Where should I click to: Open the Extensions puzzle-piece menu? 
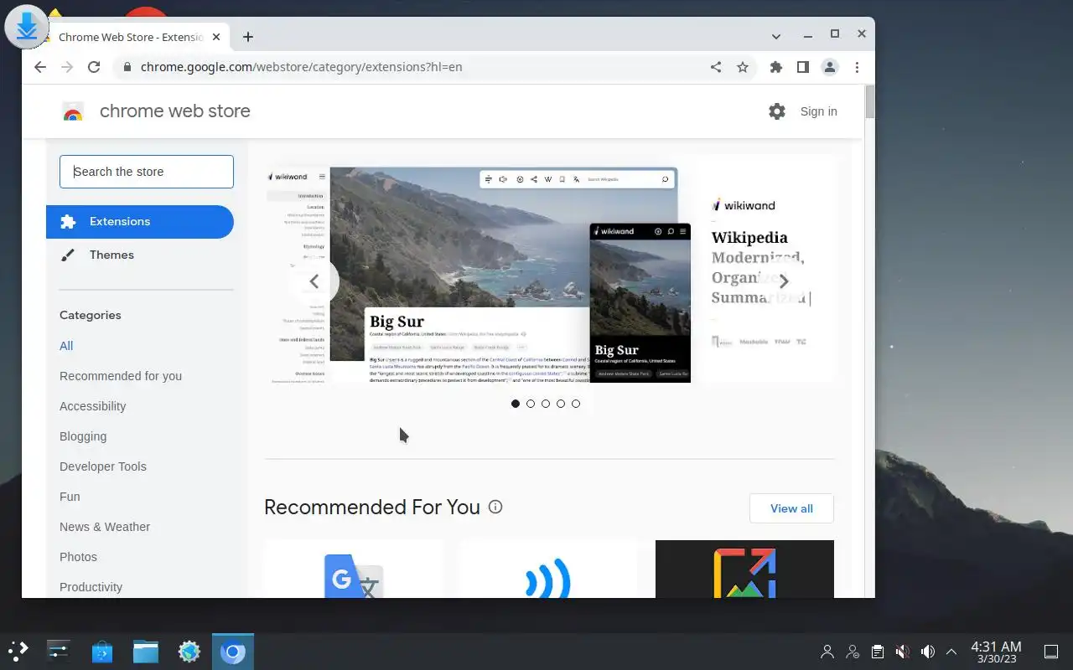click(x=776, y=67)
